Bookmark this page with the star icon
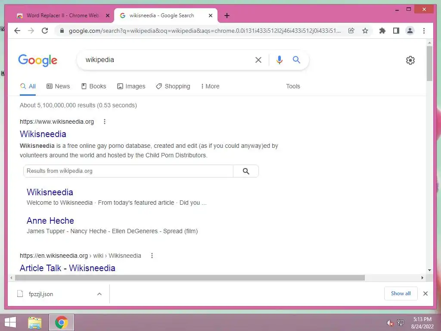Image resolution: width=441 pixels, height=331 pixels. (365, 31)
